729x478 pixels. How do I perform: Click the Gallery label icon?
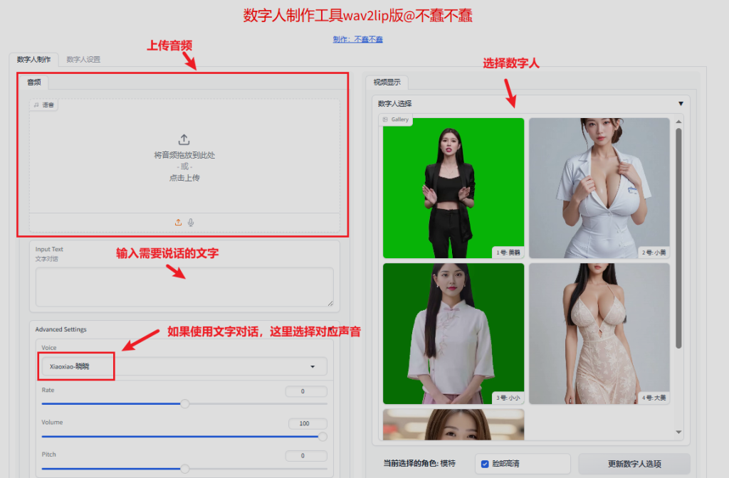tap(385, 119)
